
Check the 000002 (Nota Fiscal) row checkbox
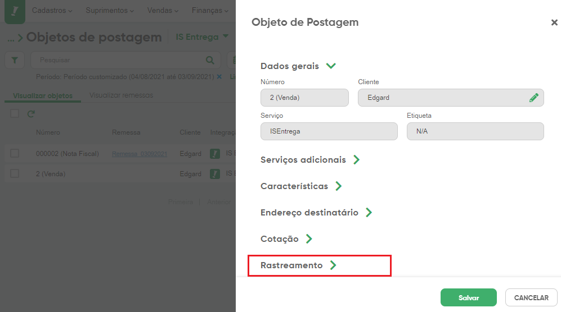tap(15, 153)
